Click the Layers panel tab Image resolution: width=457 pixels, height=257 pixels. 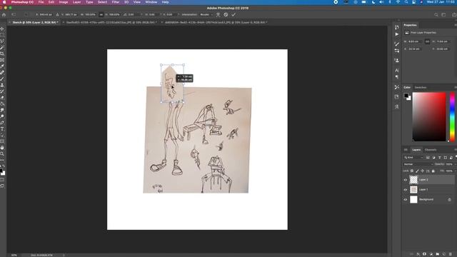point(416,150)
